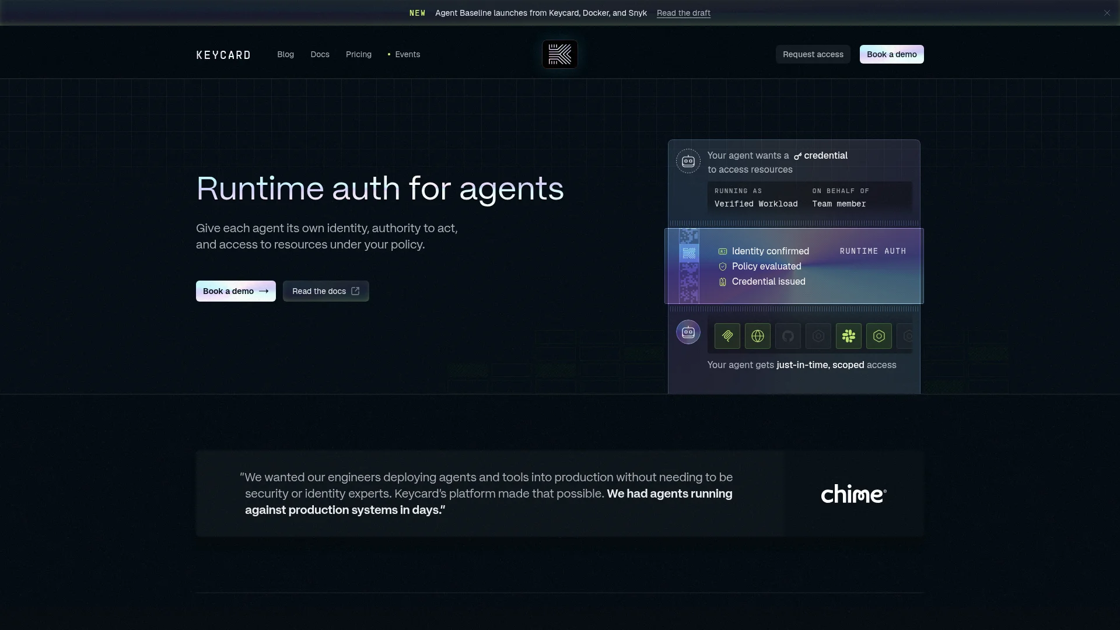
Task: Select the globe resource icon
Action: click(758, 336)
